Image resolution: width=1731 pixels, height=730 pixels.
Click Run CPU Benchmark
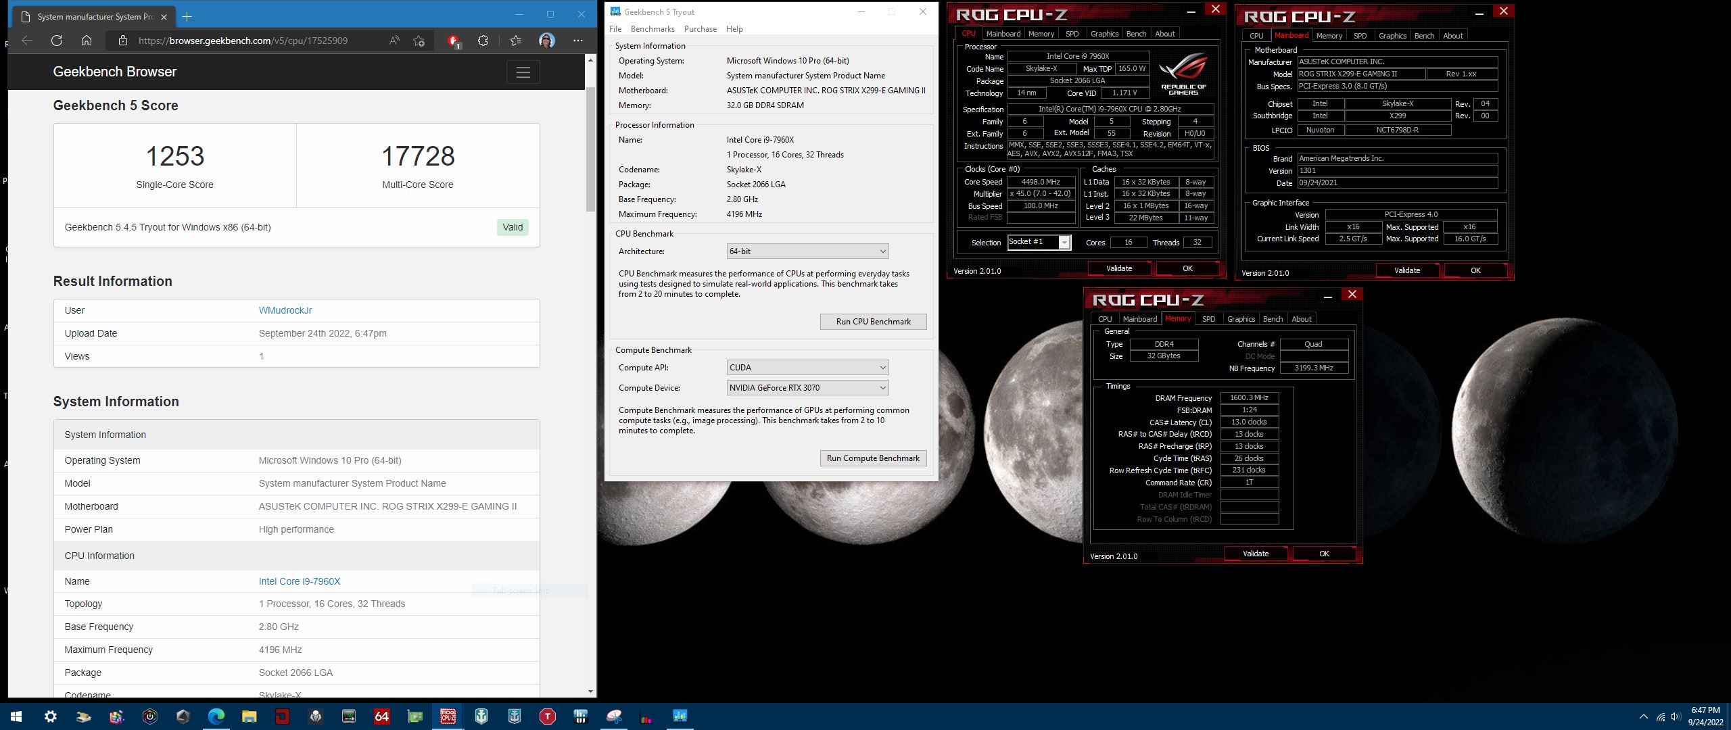(x=873, y=322)
